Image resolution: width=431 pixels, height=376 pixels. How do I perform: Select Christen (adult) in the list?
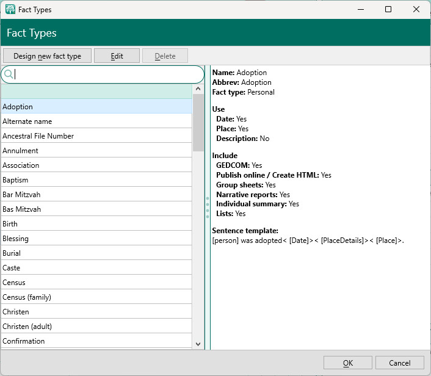[96, 327]
